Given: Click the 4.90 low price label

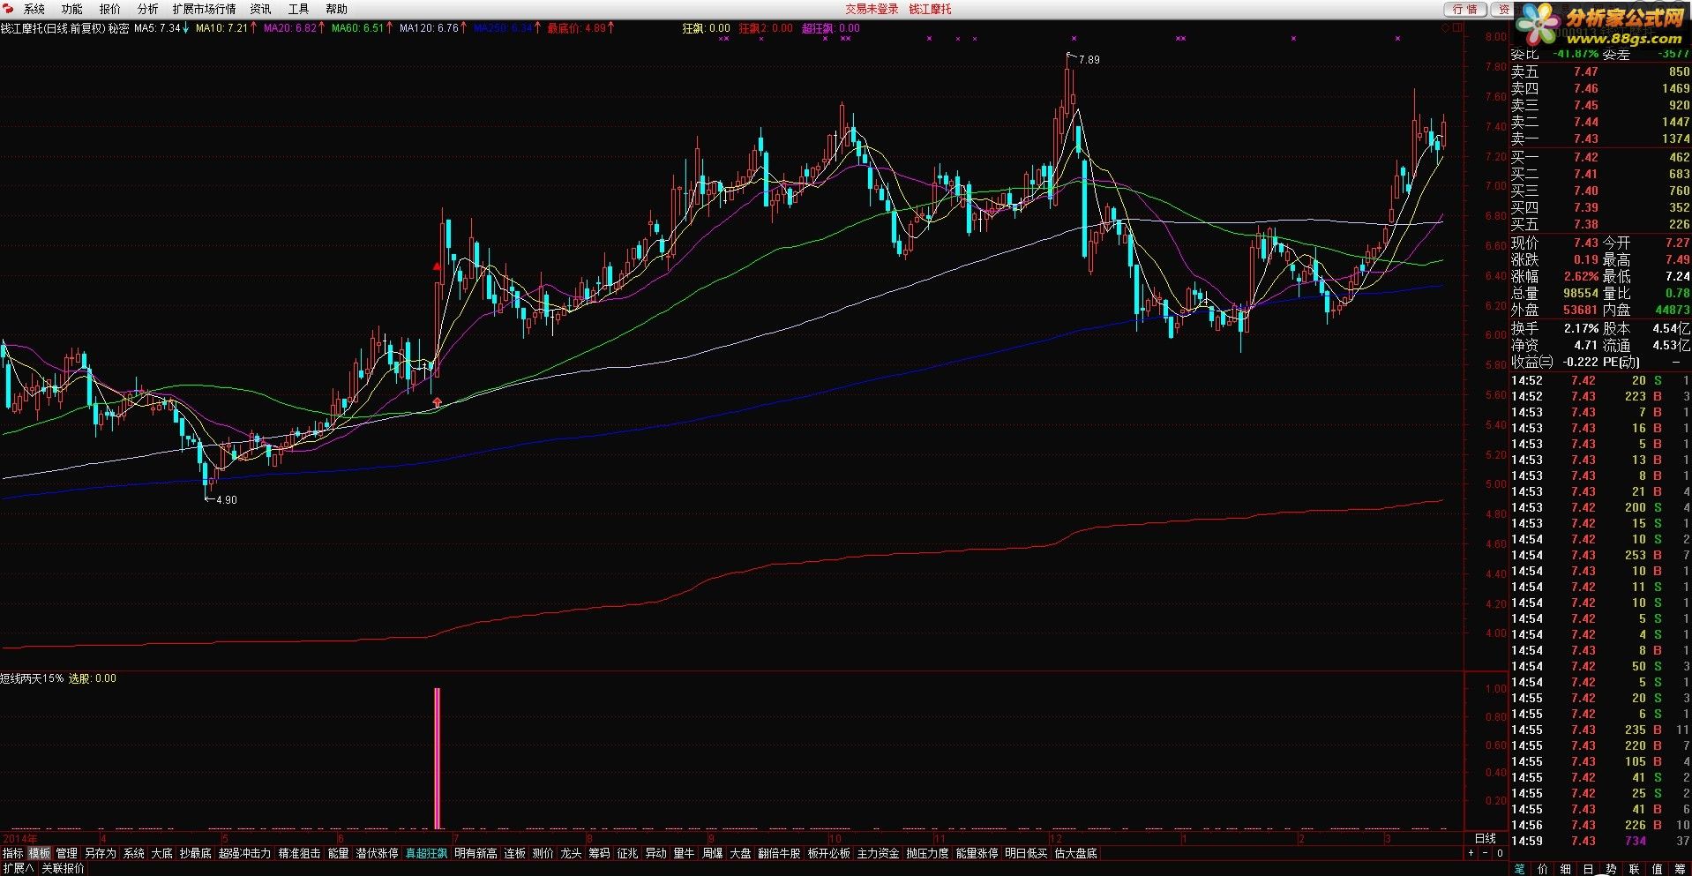Looking at the screenshot, I should coord(226,499).
